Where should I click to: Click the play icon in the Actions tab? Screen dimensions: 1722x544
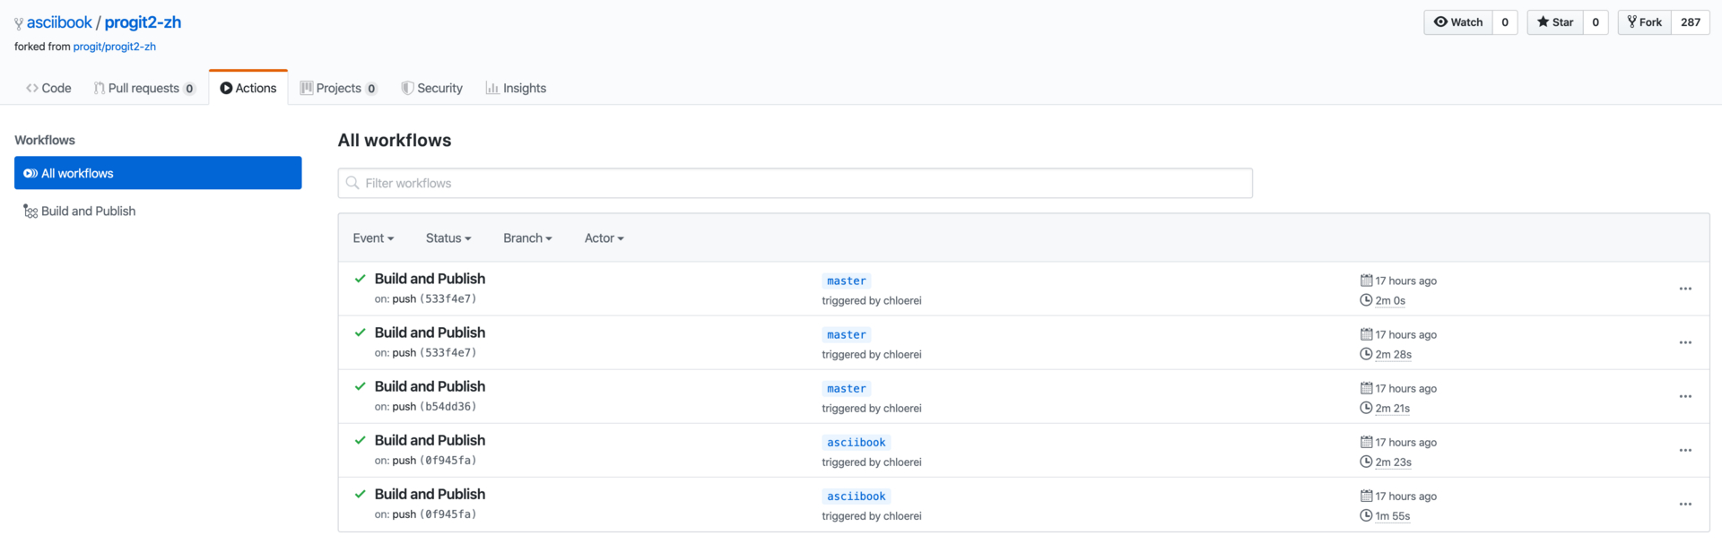coord(226,88)
